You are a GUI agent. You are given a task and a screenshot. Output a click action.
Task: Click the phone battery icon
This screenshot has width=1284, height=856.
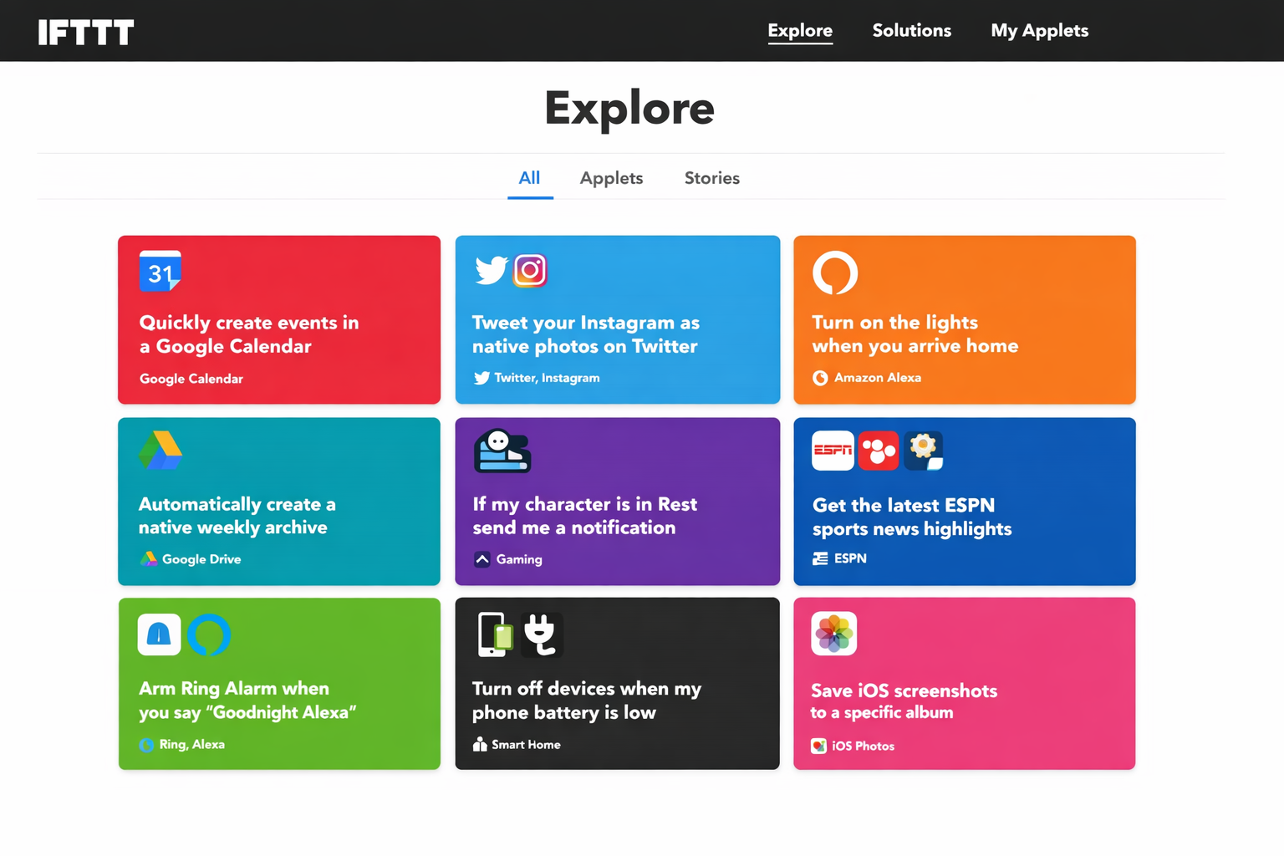tap(495, 634)
